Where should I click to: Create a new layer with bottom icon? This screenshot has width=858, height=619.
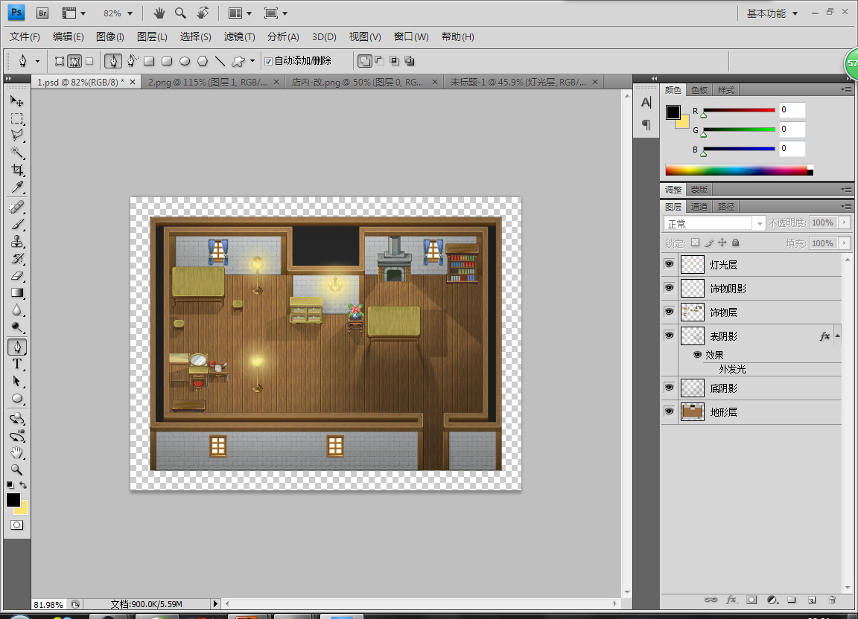click(x=812, y=600)
